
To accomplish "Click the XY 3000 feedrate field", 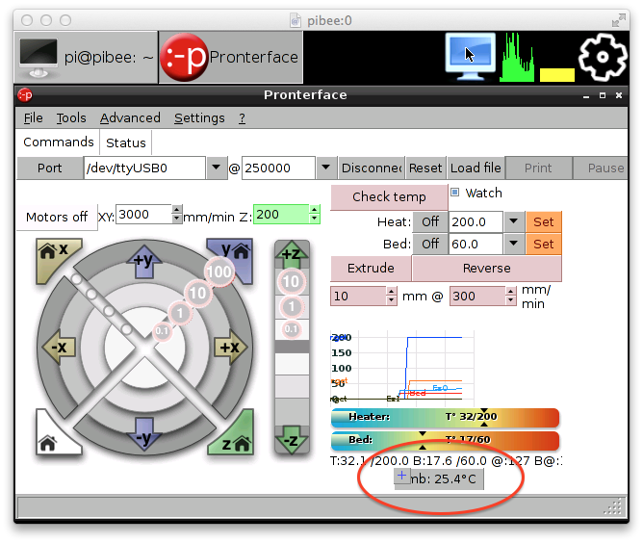I will pos(144,214).
